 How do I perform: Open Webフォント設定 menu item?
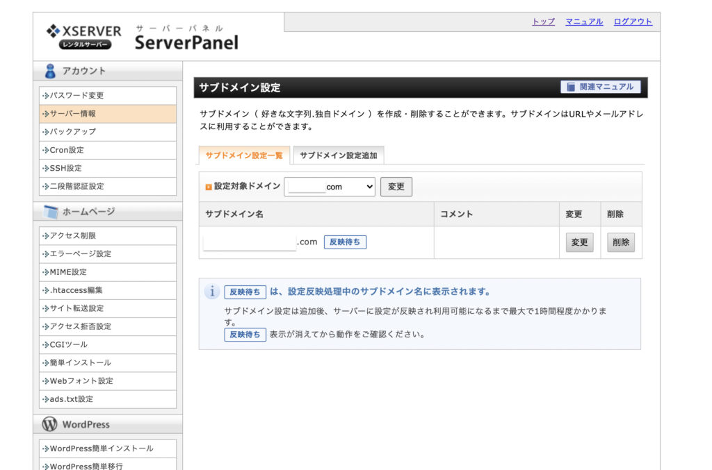point(108,380)
